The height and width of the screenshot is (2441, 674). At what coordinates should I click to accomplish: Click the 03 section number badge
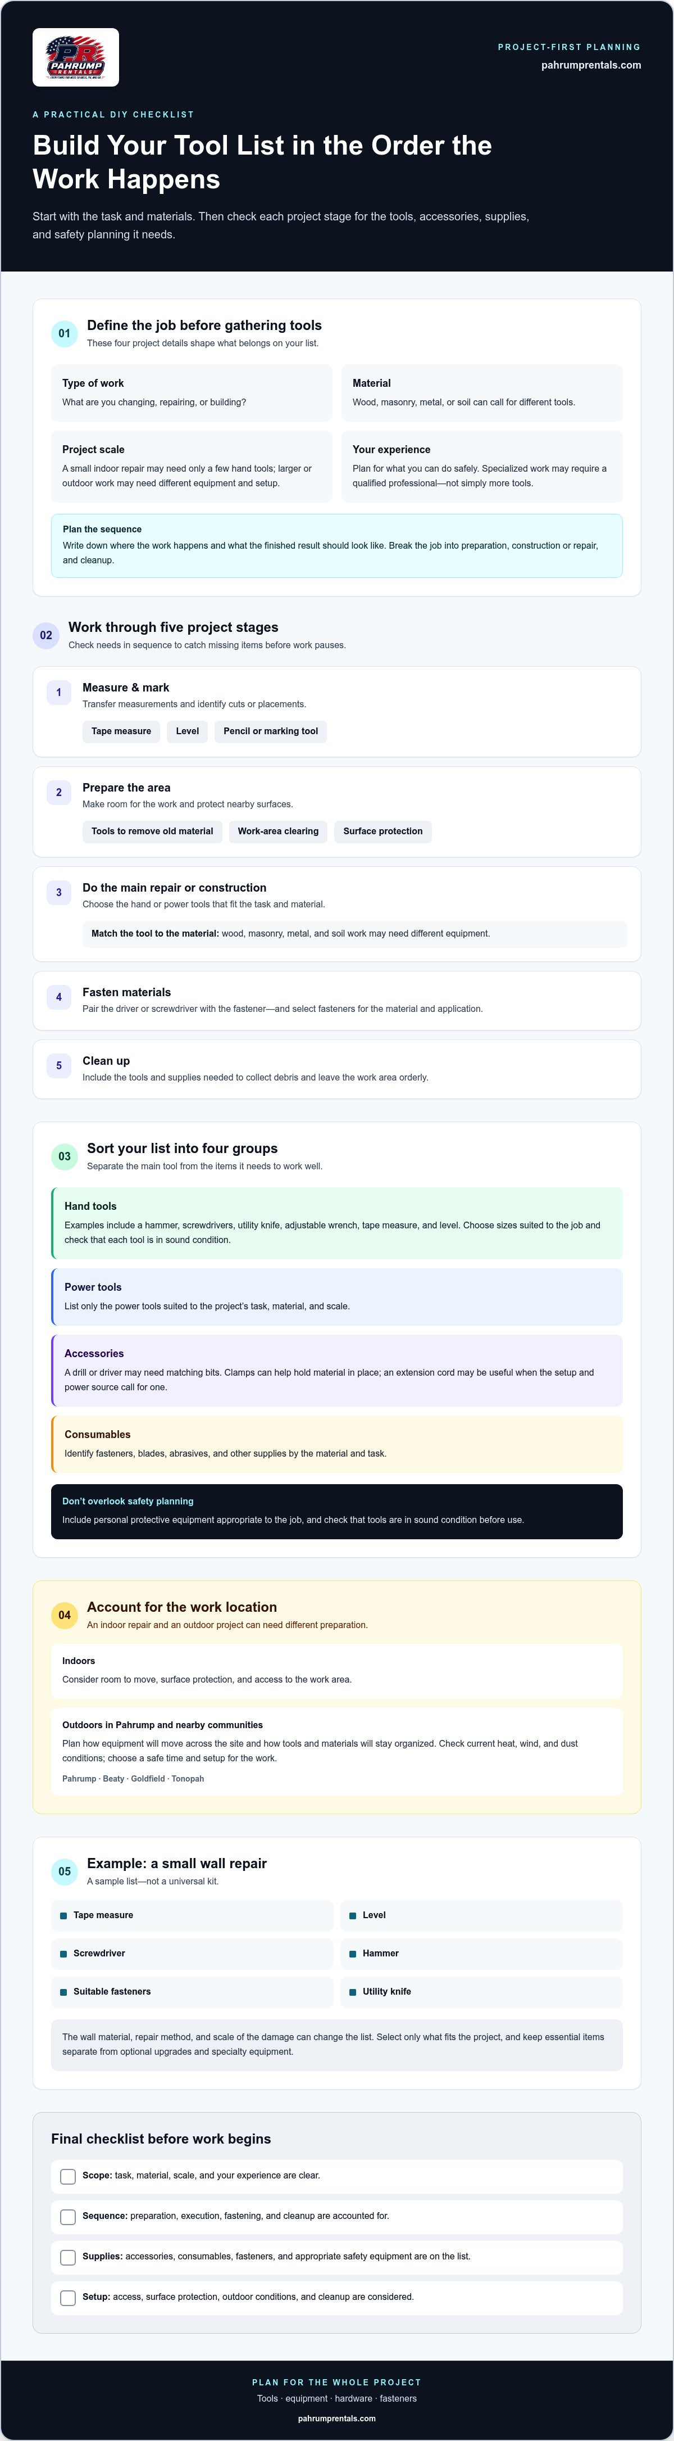pos(65,1156)
